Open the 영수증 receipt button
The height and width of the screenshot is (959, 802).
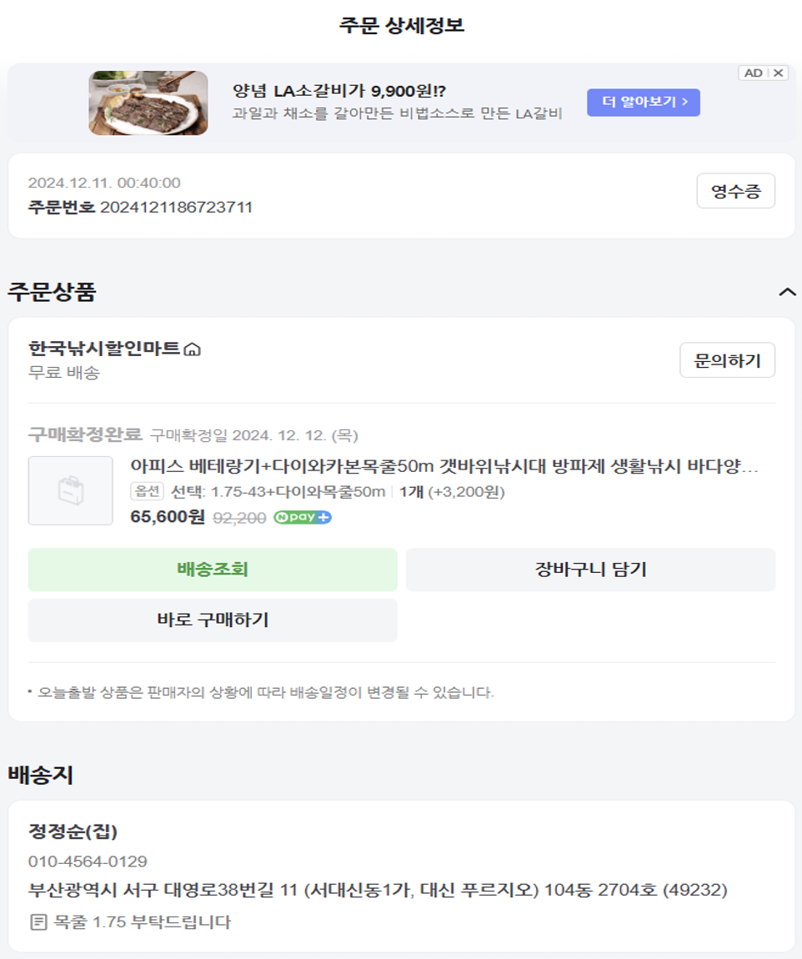(x=736, y=192)
